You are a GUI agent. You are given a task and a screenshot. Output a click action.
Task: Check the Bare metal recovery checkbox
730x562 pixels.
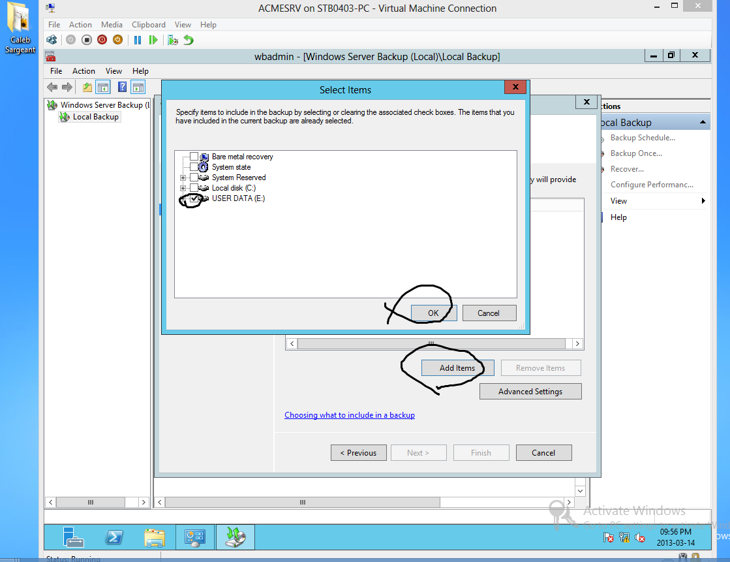[194, 157]
